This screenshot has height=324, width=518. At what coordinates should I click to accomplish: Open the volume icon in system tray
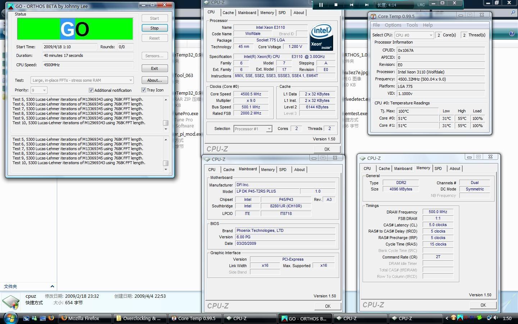pyautogui.click(x=496, y=318)
